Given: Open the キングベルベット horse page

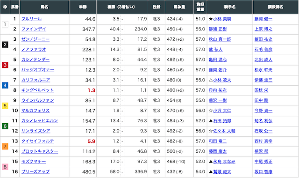Looking at the screenshot, I should [37, 90].
